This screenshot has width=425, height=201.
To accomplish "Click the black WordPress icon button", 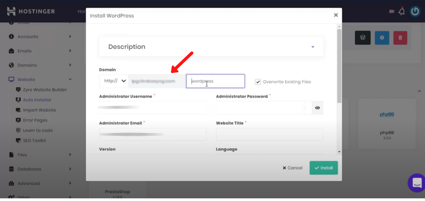I will point(363,38).
